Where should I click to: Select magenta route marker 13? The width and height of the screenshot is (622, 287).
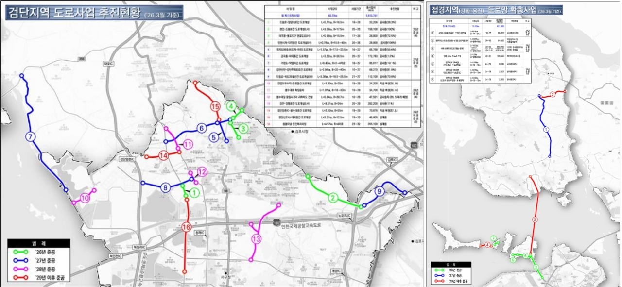tap(256, 238)
